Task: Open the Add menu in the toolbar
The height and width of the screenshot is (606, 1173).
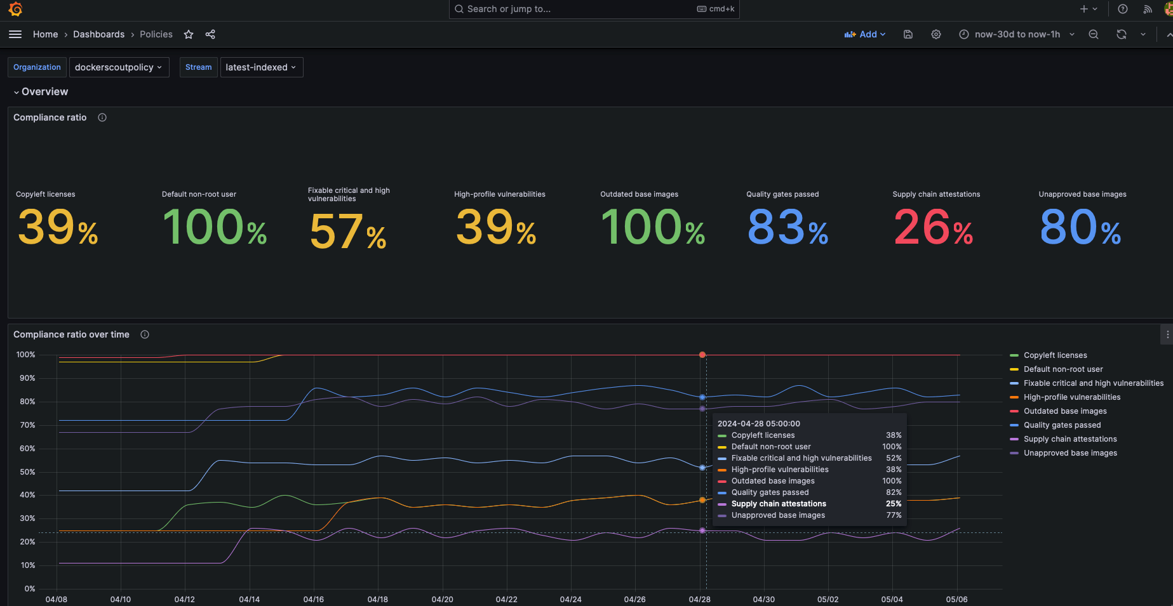Action: coord(865,34)
